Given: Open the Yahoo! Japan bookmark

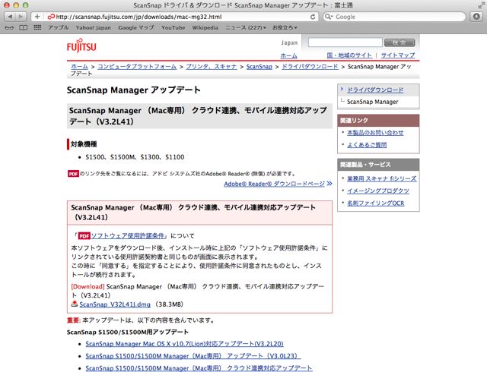Looking at the screenshot, I should coord(93,27).
